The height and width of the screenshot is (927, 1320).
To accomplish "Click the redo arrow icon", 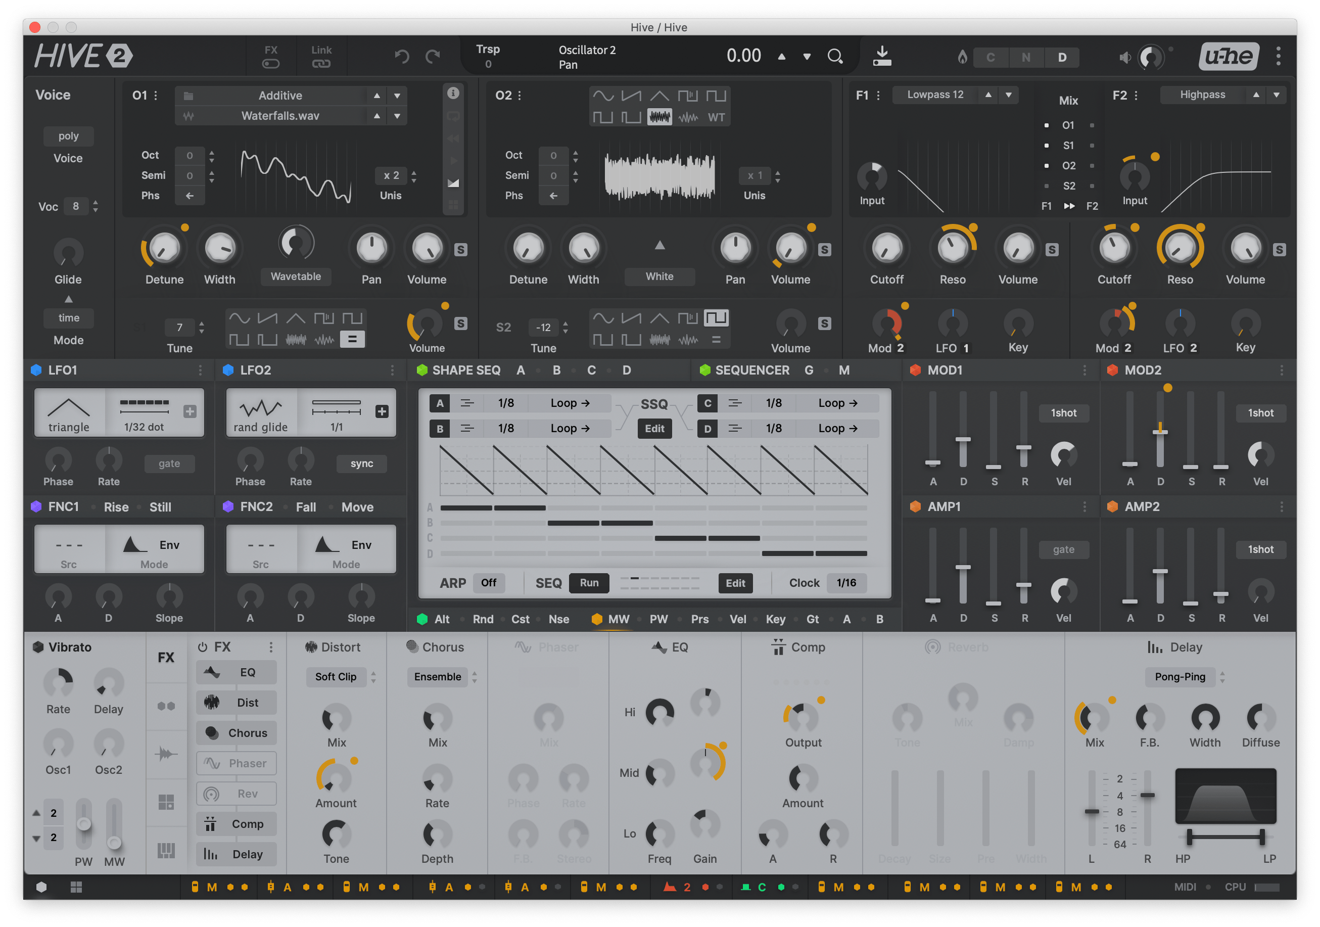I will [432, 56].
